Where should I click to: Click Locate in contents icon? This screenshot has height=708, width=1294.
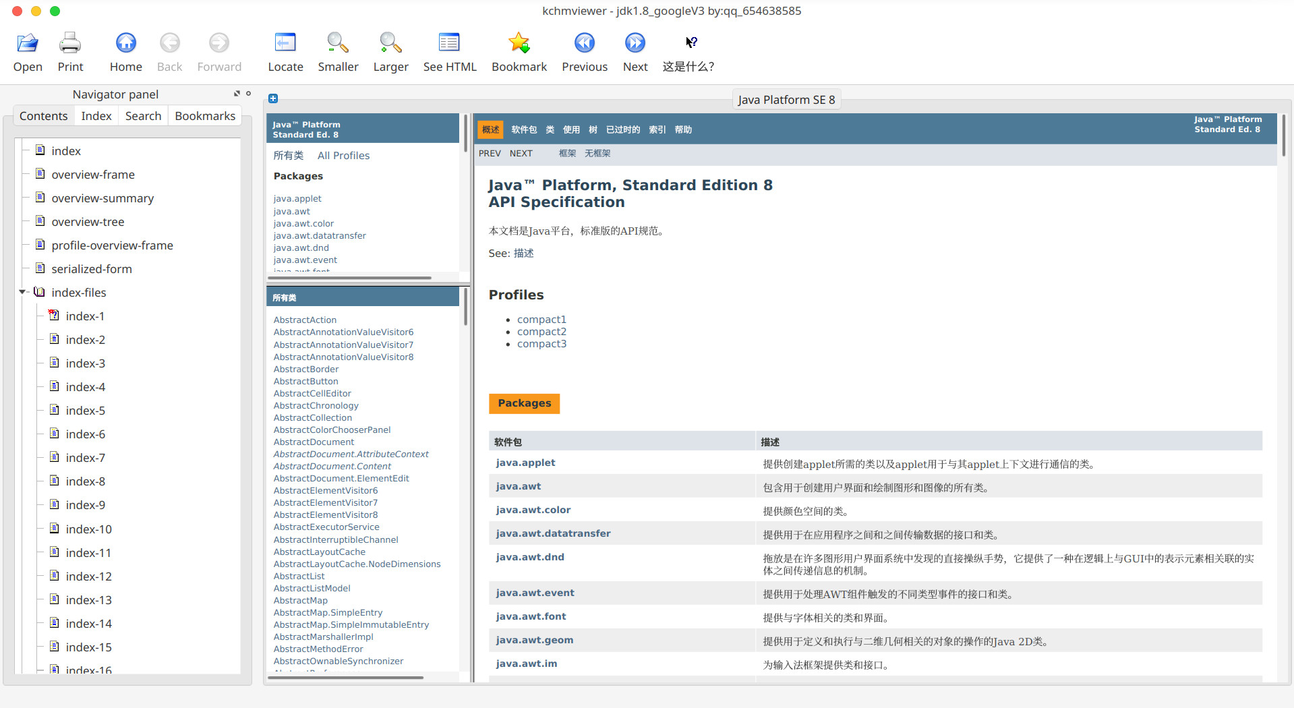[285, 43]
